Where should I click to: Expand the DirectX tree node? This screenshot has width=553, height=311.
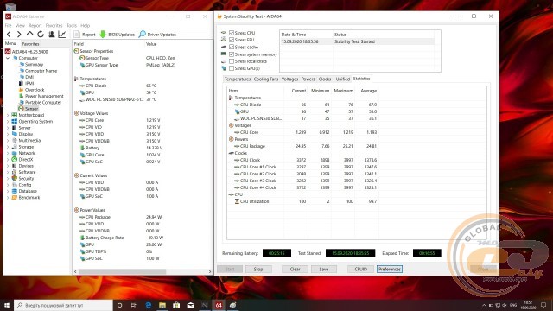8,159
